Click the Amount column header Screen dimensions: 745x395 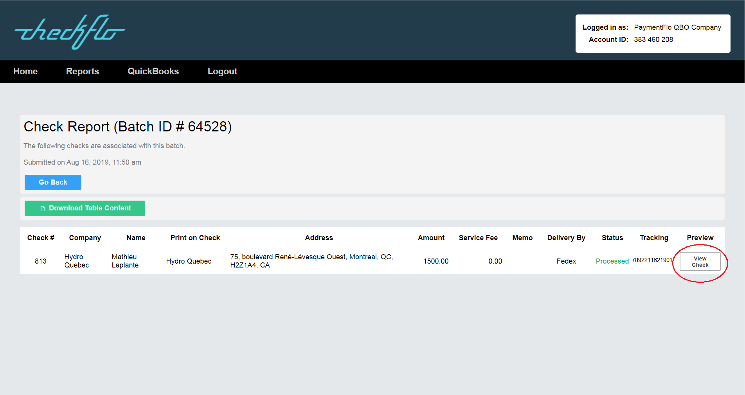[431, 238]
